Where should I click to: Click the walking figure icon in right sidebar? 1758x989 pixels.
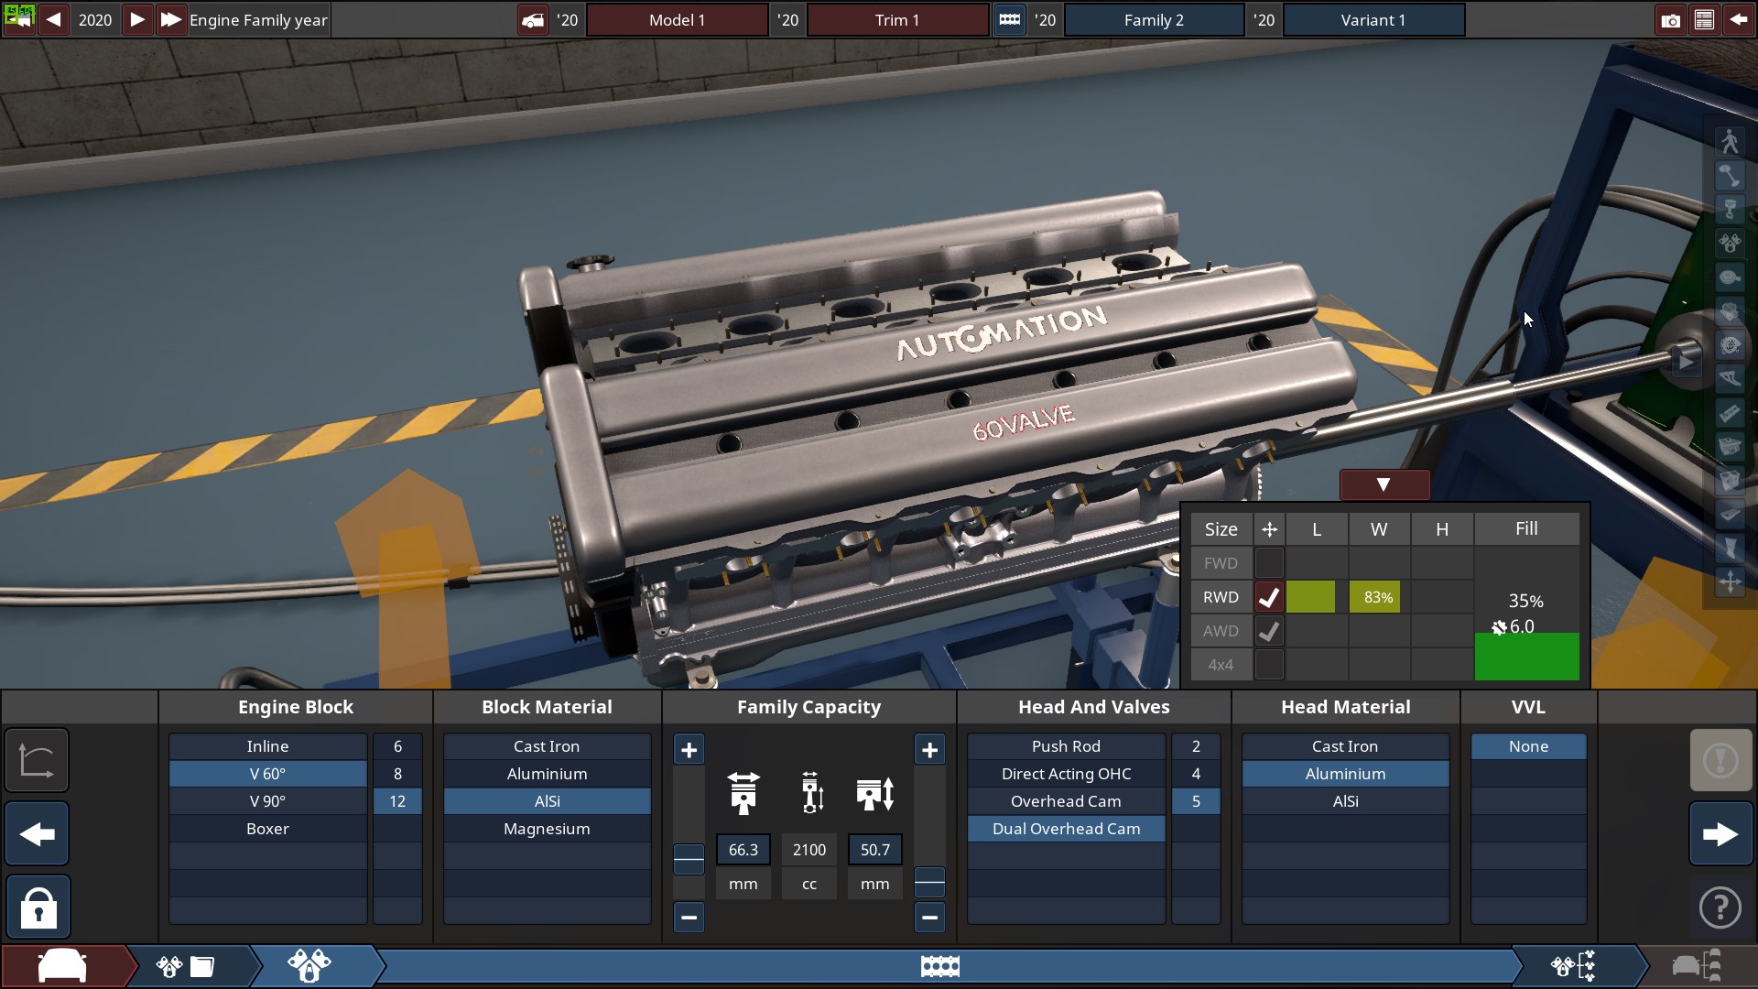pos(1730,141)
